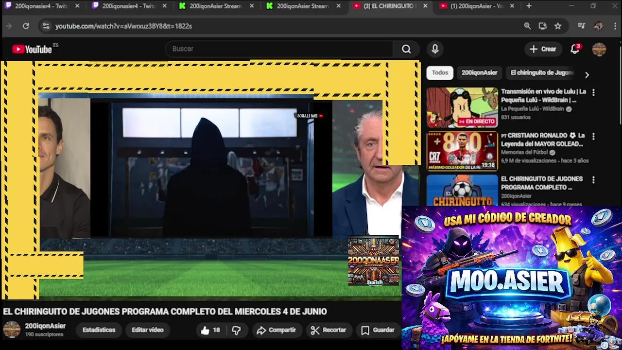Image resolution: width=622 pixels, height=350 pixels.
Task: Click the youtube.com address bar URL
Action: click(x=123, y=26)
